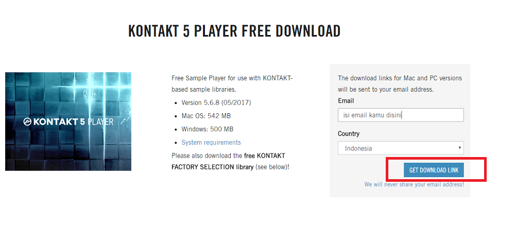Image resolution: width=515 pixels, height=225 pixels.
Task: Click the Country field label
Action: pos(349,134)
